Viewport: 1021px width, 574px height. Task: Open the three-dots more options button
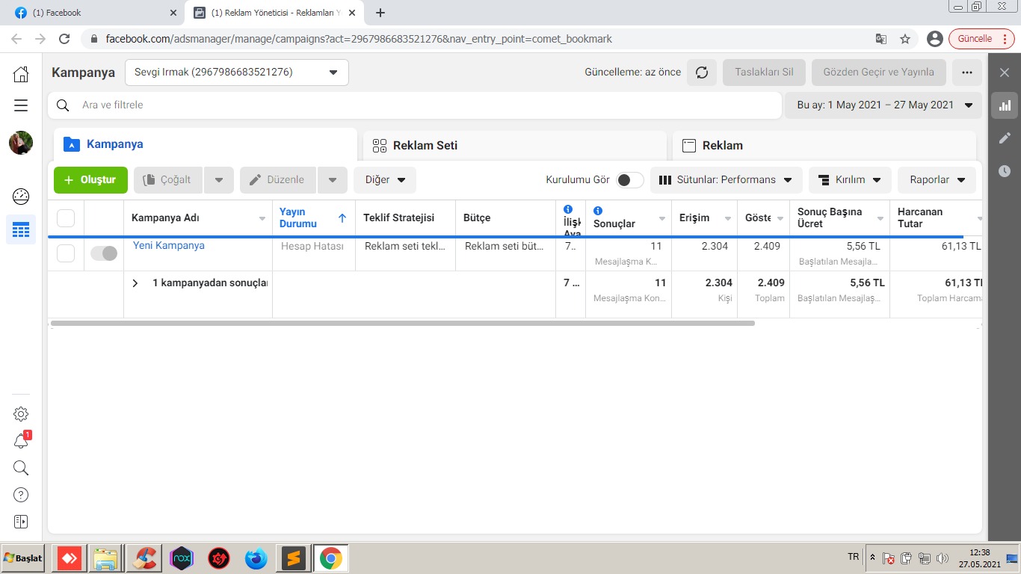[967, 72]
